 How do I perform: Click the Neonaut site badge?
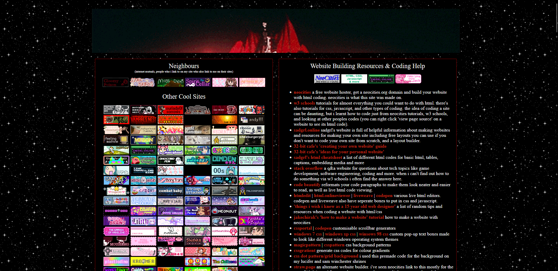point(225,211)
